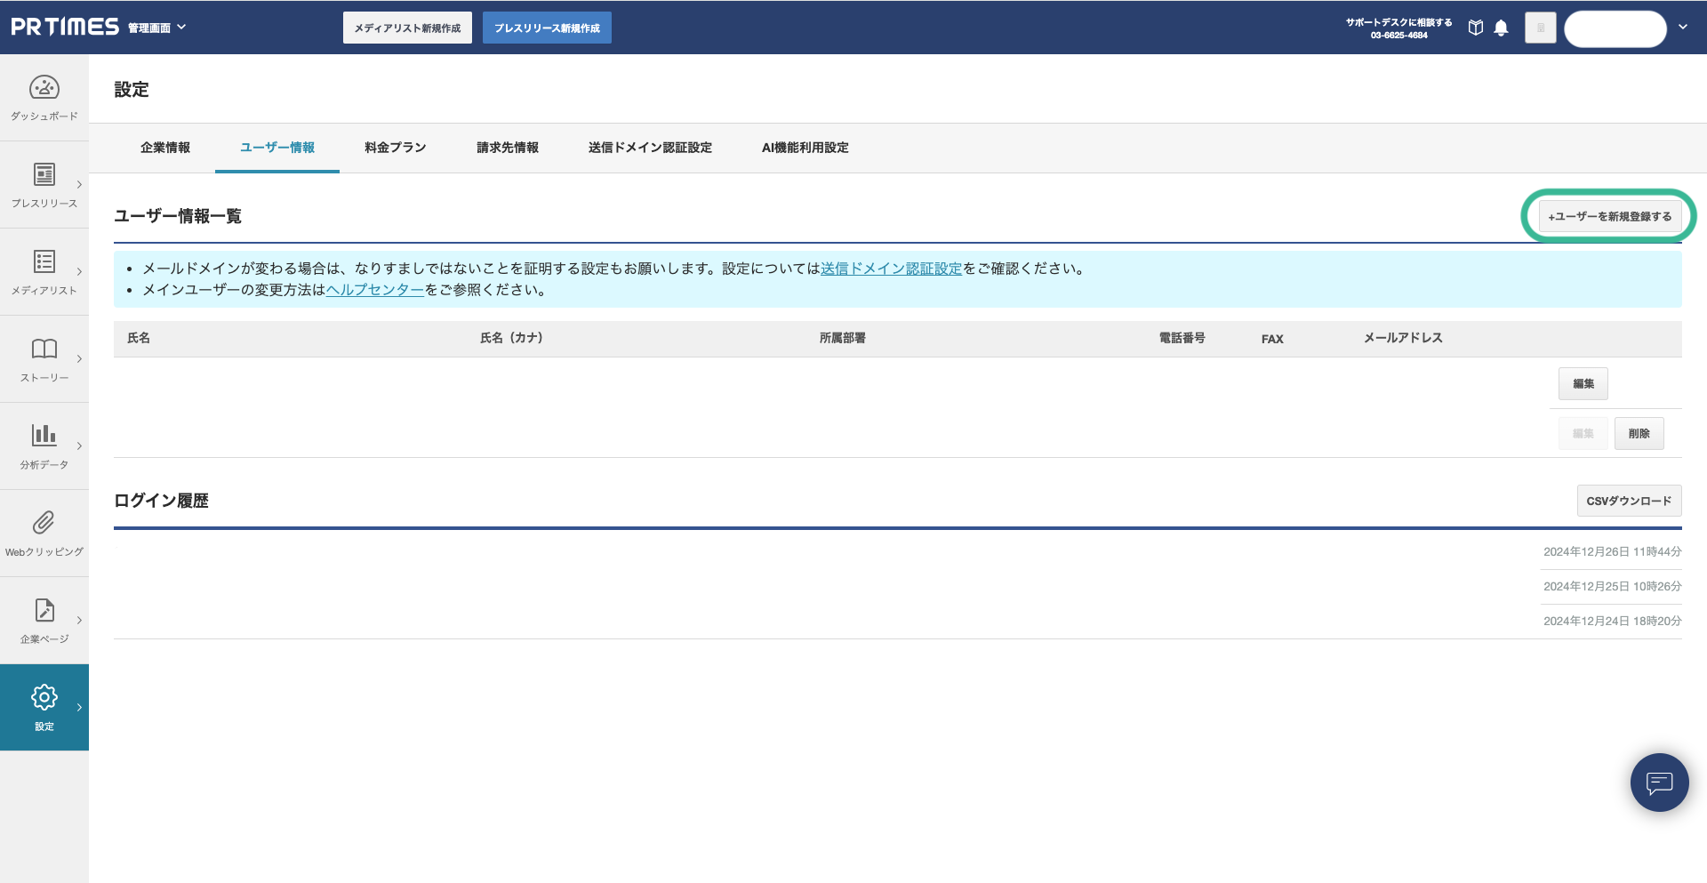The width and height of the screenshot is (1707, 883).
Task: Click the +ユーザーを新規登録する button
Action: pyautogui.click(x=1609, y=216)
